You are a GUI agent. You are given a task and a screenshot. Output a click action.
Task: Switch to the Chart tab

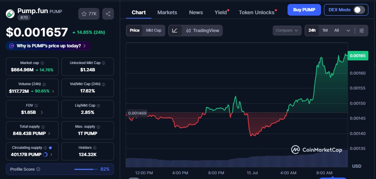139,12
